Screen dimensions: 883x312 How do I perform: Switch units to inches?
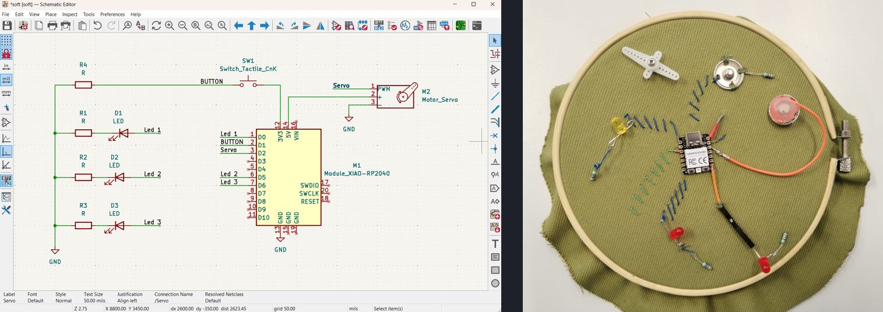pos(6,66)
